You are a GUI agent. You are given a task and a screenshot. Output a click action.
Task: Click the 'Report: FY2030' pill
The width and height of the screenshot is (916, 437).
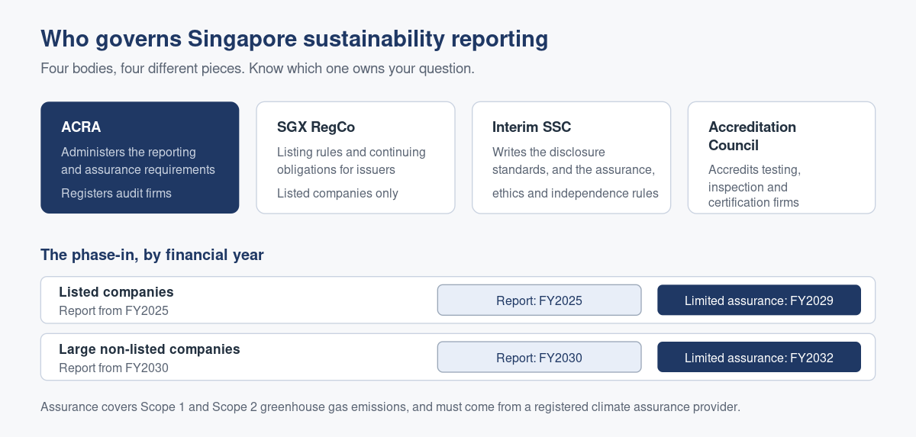(539, 357)
